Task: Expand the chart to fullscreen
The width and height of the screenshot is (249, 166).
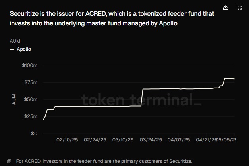Action: (239, 8)
